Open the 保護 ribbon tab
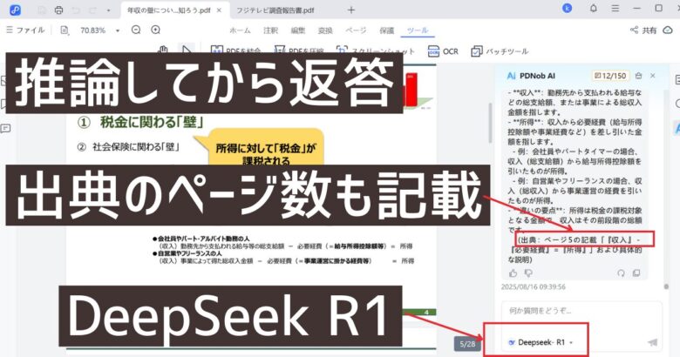The height and width of the screenshot is (357, 680). pos(387,30)
